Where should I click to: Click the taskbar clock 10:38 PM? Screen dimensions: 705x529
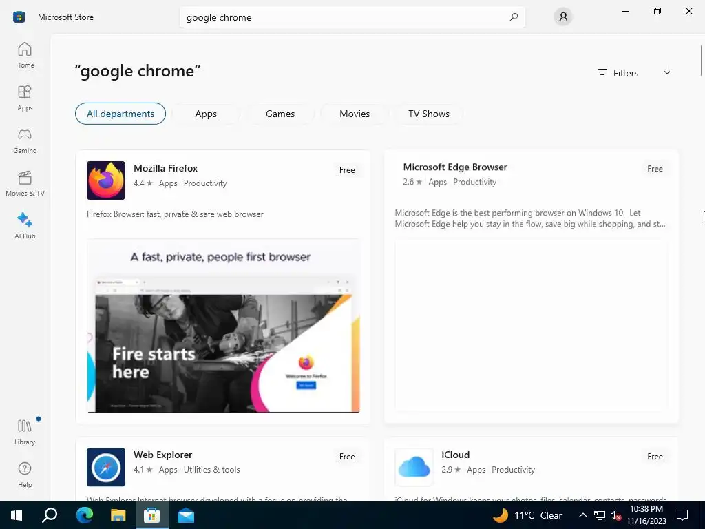(646, 515)
